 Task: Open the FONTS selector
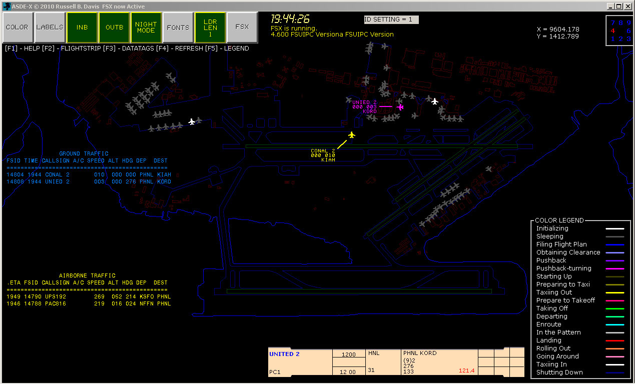click(178, 27)
